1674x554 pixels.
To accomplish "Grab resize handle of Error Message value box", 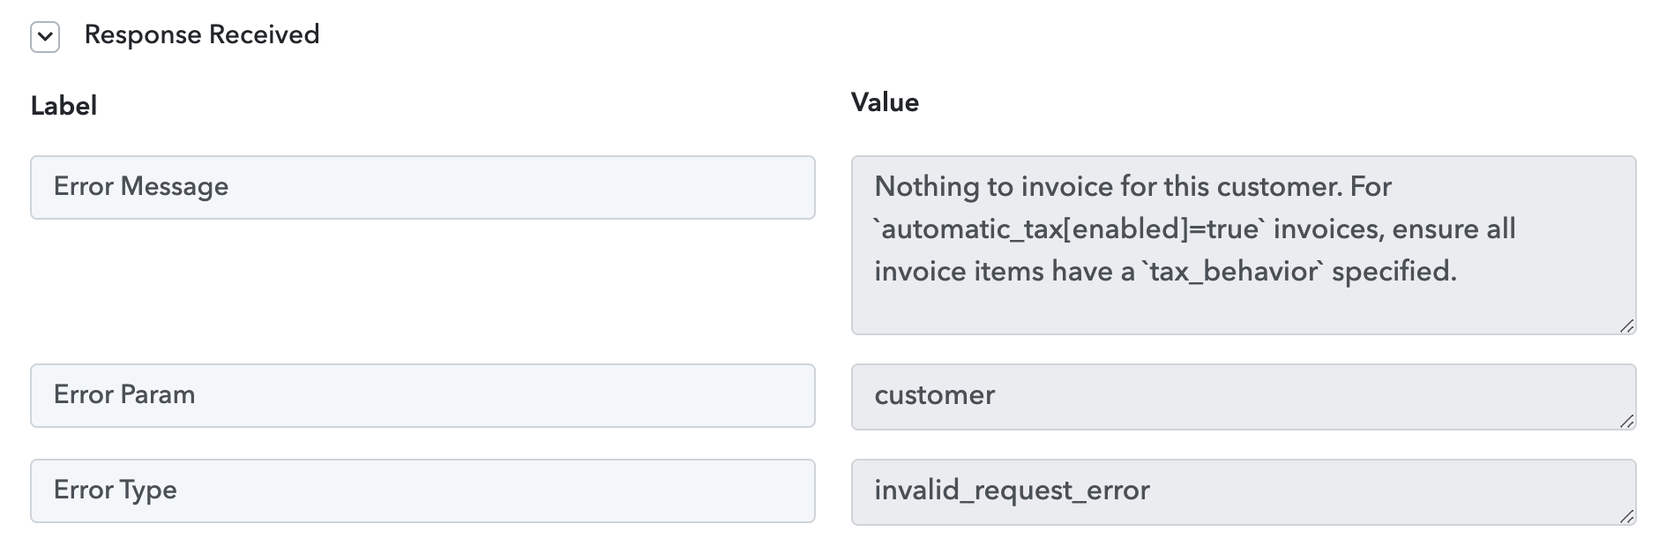I will click(1627, 326).
